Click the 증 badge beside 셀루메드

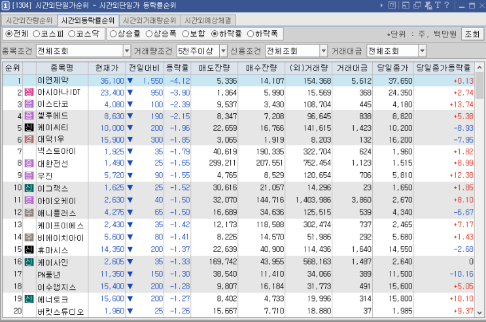[29, 116]
